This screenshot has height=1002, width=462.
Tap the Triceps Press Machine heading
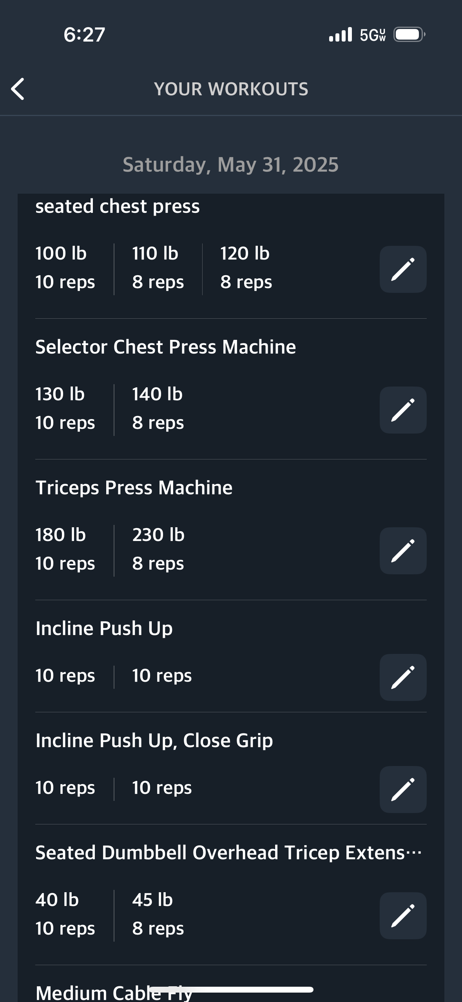pyautogui.click(x=134, y=488)
